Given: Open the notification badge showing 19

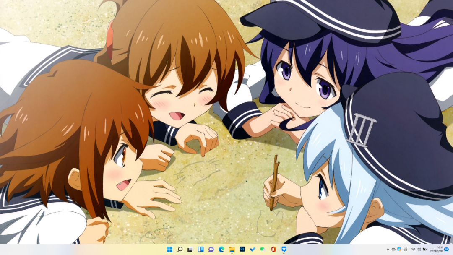Looking at the screenshot, I should coord(447,249).
